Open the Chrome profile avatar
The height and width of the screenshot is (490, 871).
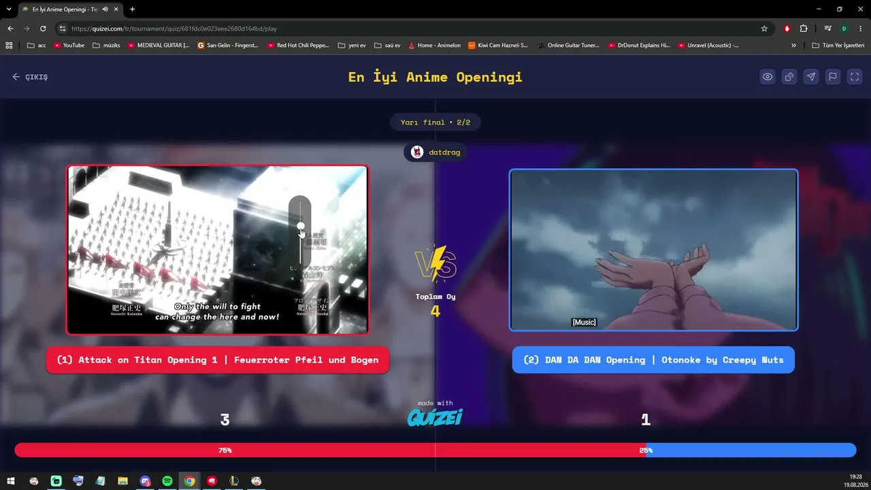coord(844,29)
